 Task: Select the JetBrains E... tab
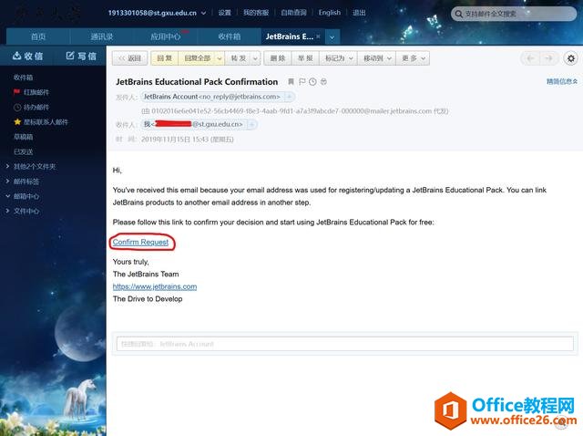tap(290, 36)
